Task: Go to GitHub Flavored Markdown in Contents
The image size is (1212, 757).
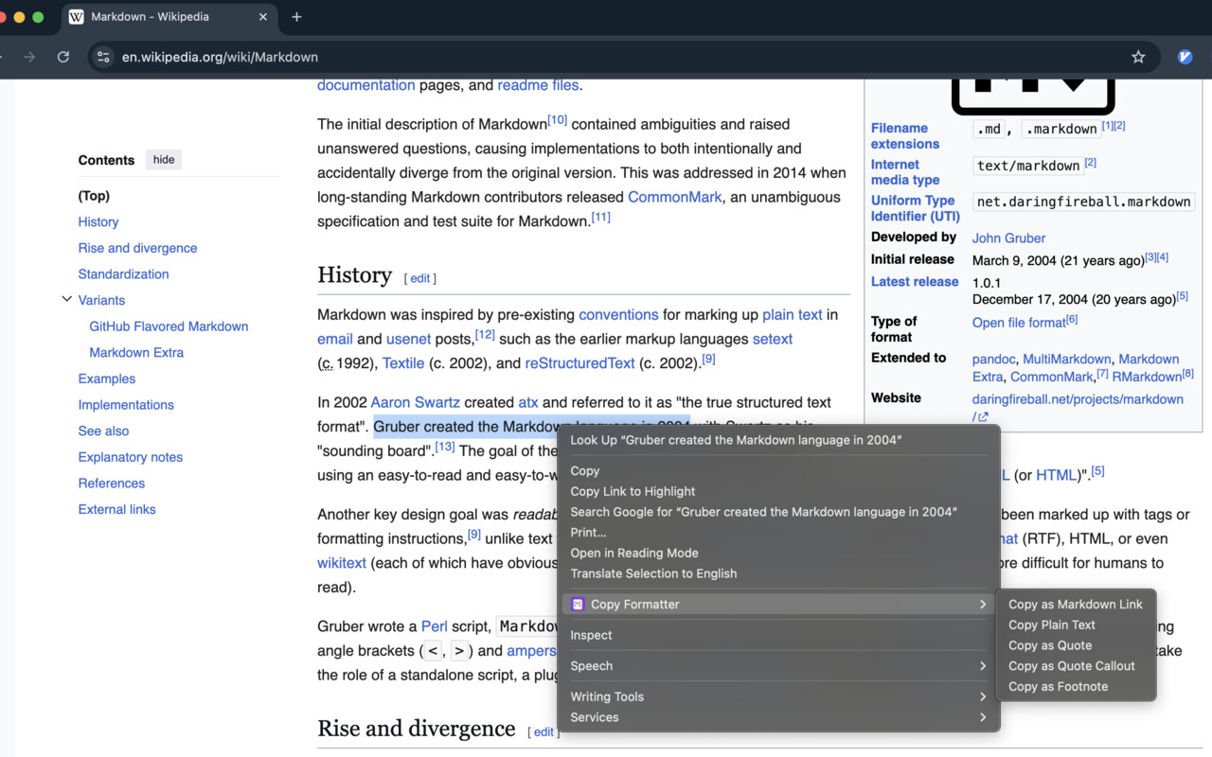Action: pyautogui.click(x=169, y=326)
